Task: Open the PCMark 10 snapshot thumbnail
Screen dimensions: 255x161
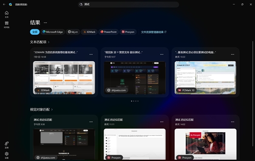Action: click(205, 78)
